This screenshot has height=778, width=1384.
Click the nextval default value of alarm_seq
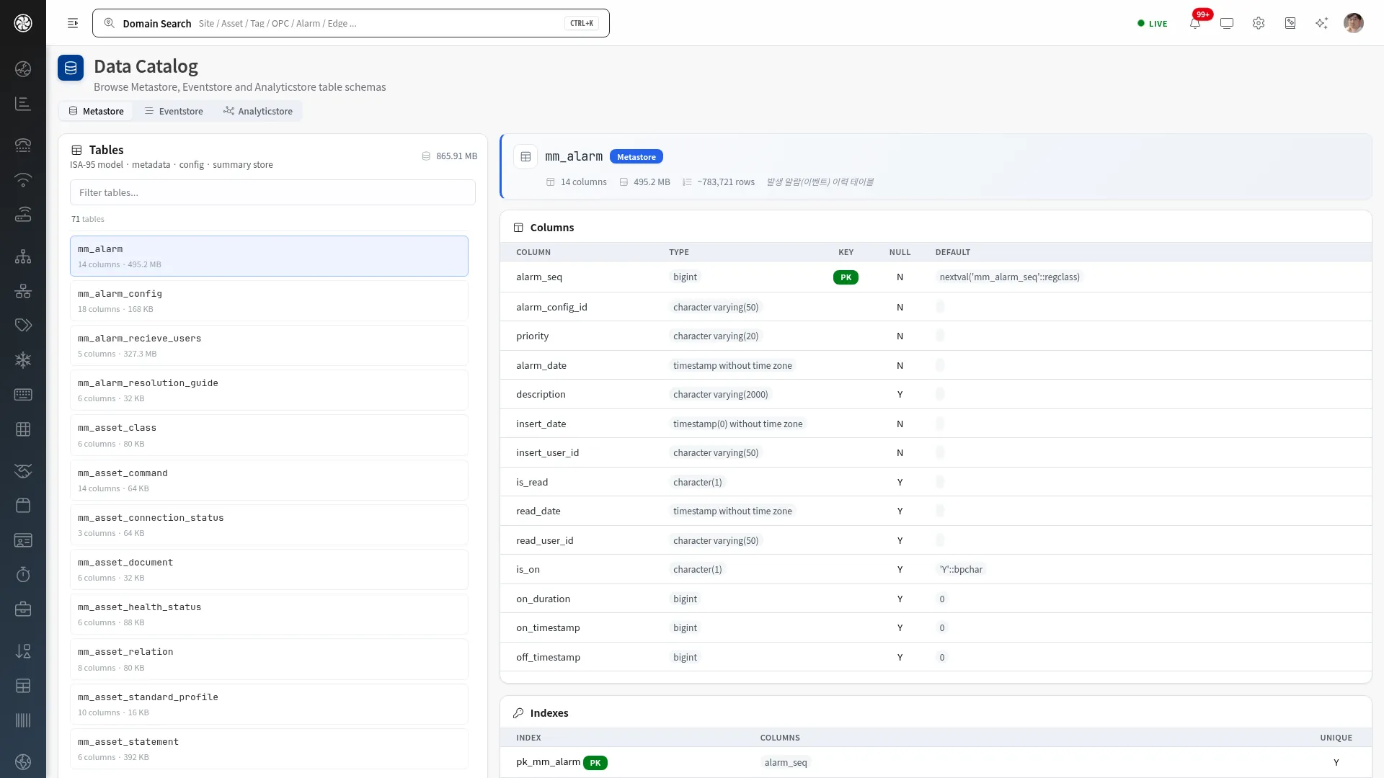[x=1009, y=277]
